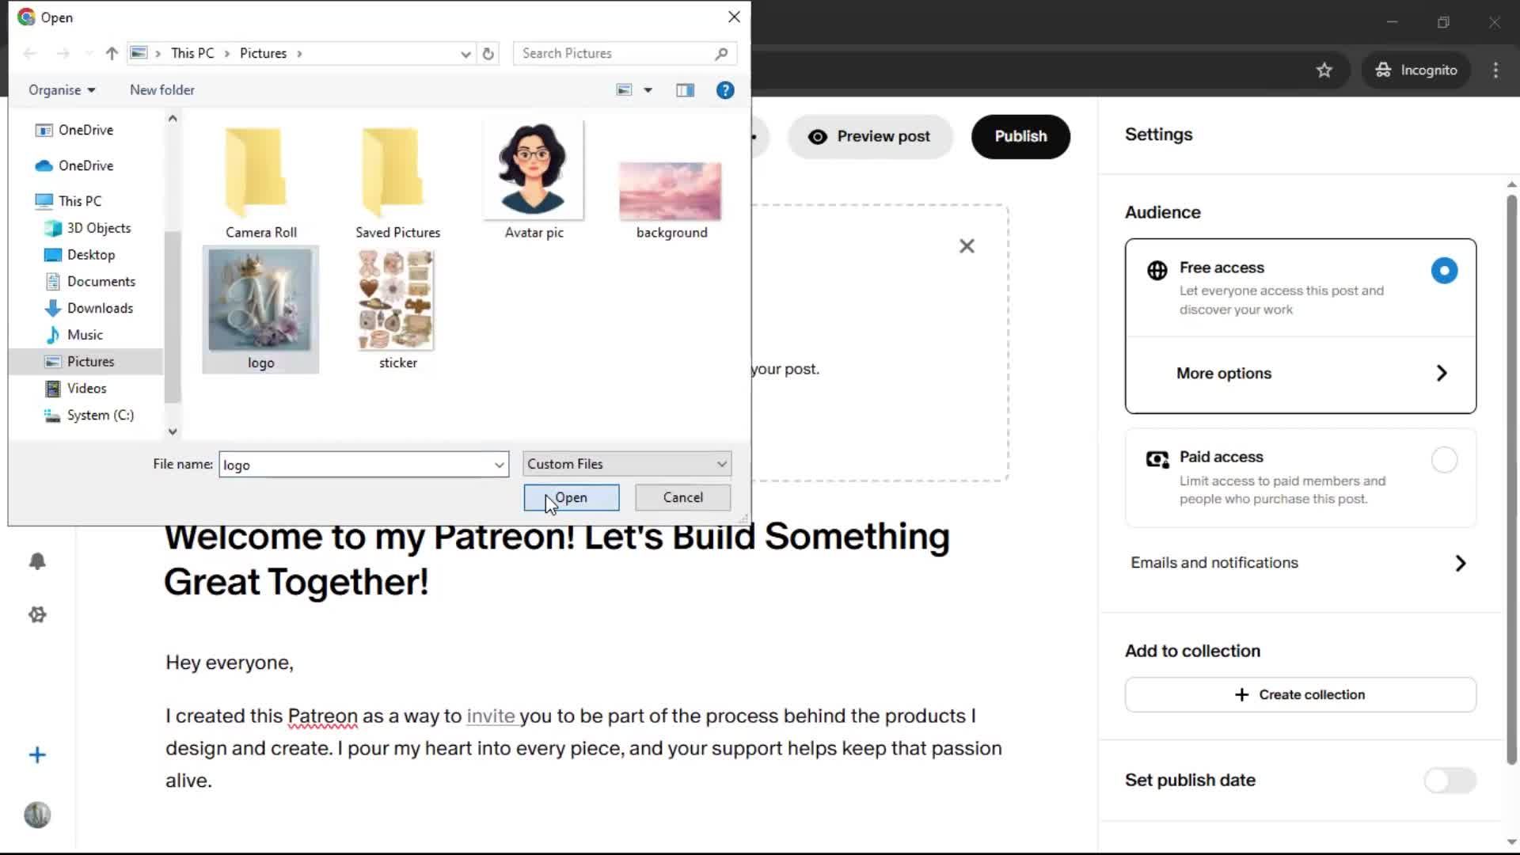Select the Free access radio button

1444,271
